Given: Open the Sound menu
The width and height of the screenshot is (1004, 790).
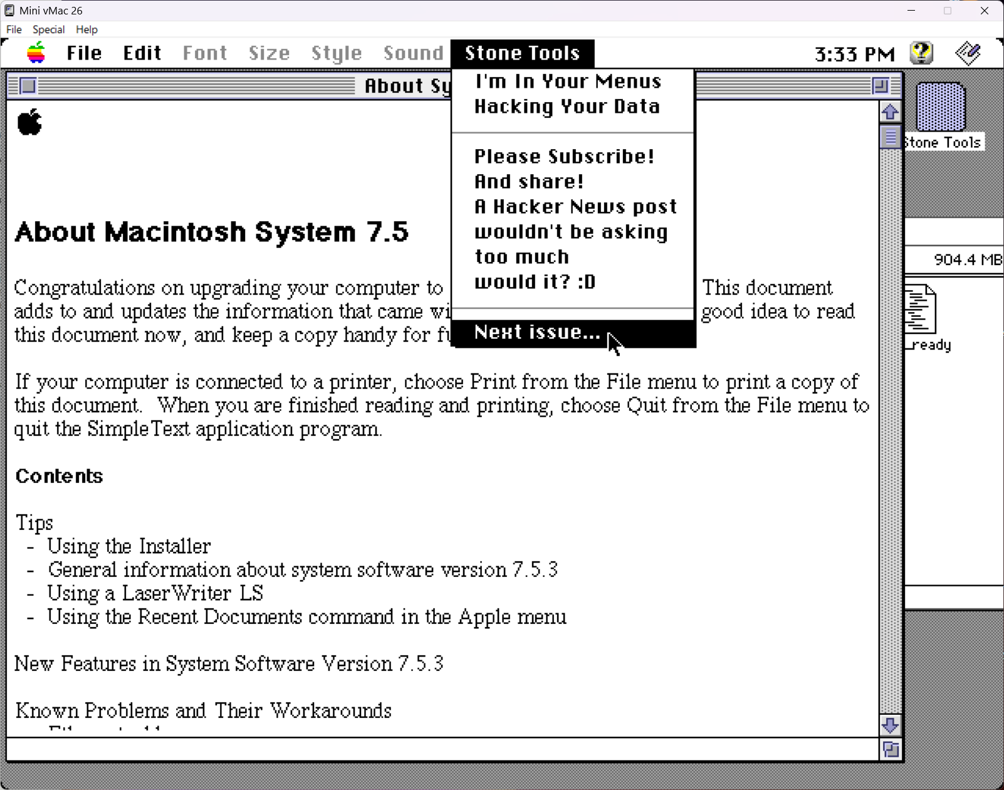Looking at the screenshot, I should tap(413, 53).
